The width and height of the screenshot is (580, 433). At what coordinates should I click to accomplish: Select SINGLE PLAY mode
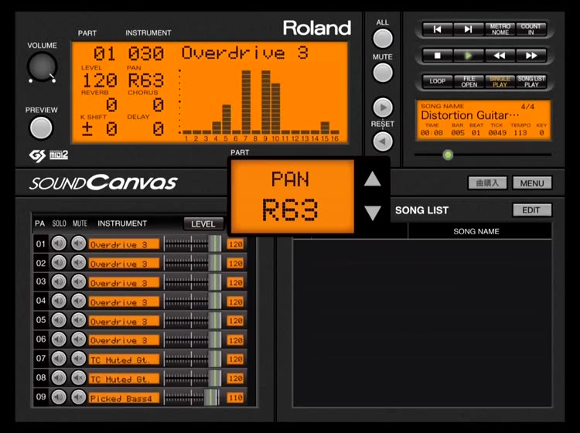click(500, 81)
